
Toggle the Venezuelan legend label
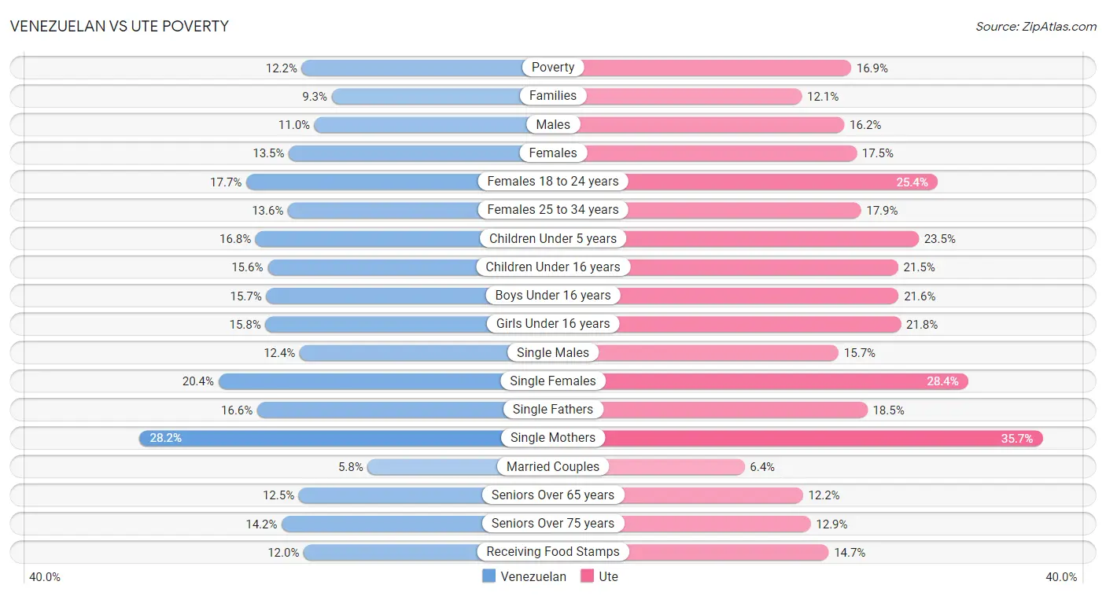point(533,576)
